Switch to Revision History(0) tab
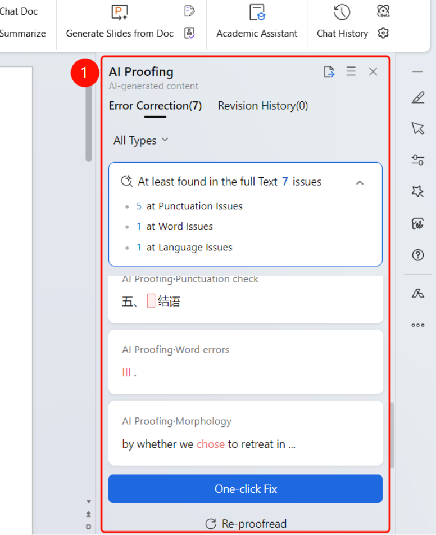The width and height of the screenshot is (436, 535). click(263, 106)
